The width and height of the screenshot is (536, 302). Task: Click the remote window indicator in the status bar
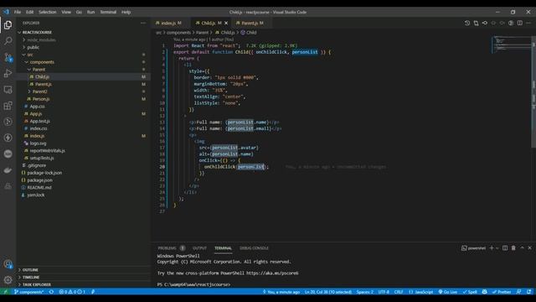click(x=5, y=292)
